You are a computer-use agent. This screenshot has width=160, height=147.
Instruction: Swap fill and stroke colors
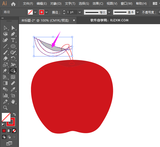click(15, 114)
